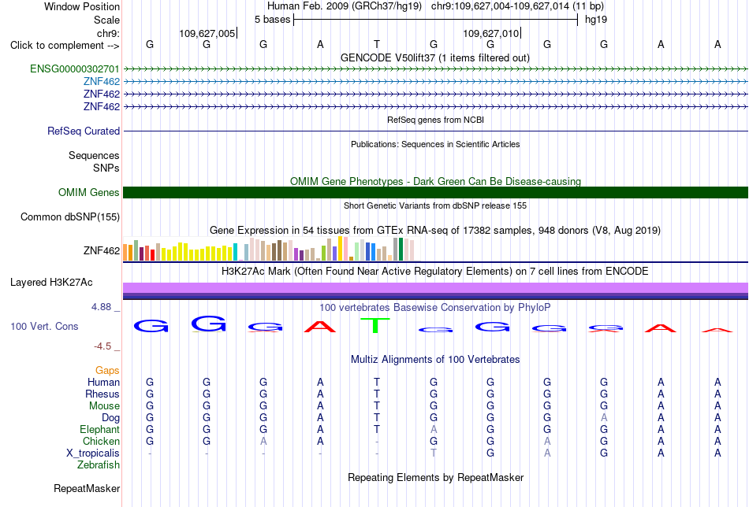Image resolution: width=749 pixels, height=507 pixels.
Task: Click the 'Layered H3K27Ac' track label
Action: [51, 283]
